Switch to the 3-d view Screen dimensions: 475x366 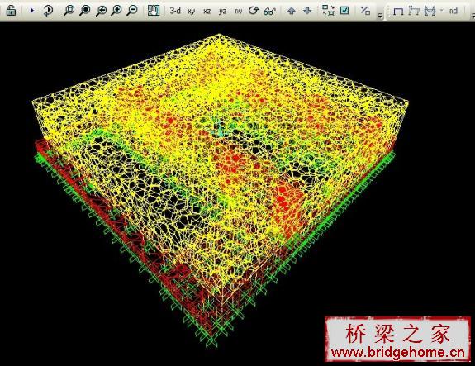pos(175,11)
